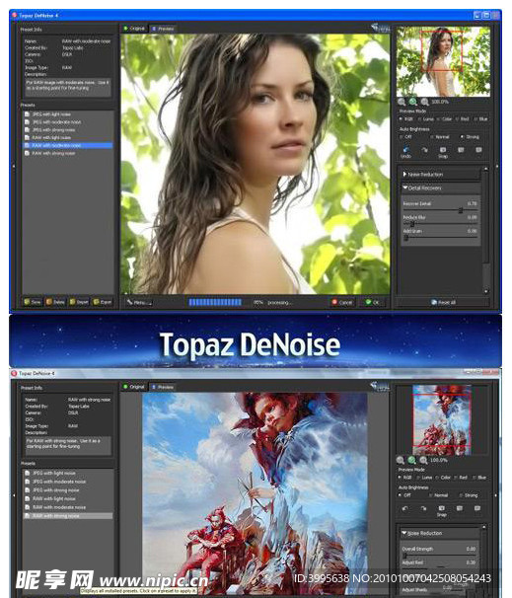Select JPEG with light noise preset icon, painting window

tap(27, 473)
